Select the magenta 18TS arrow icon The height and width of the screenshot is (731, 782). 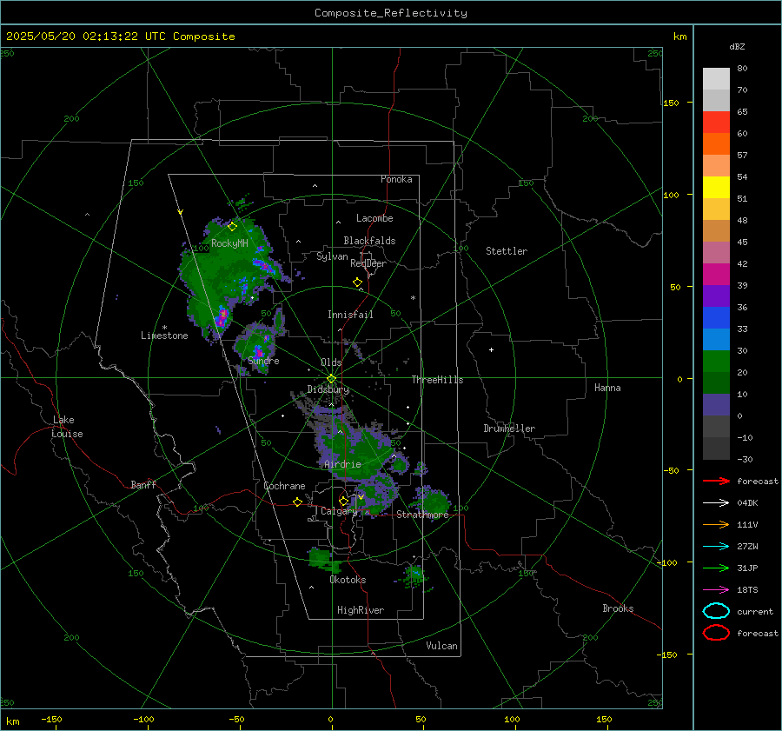coord(716,590)
